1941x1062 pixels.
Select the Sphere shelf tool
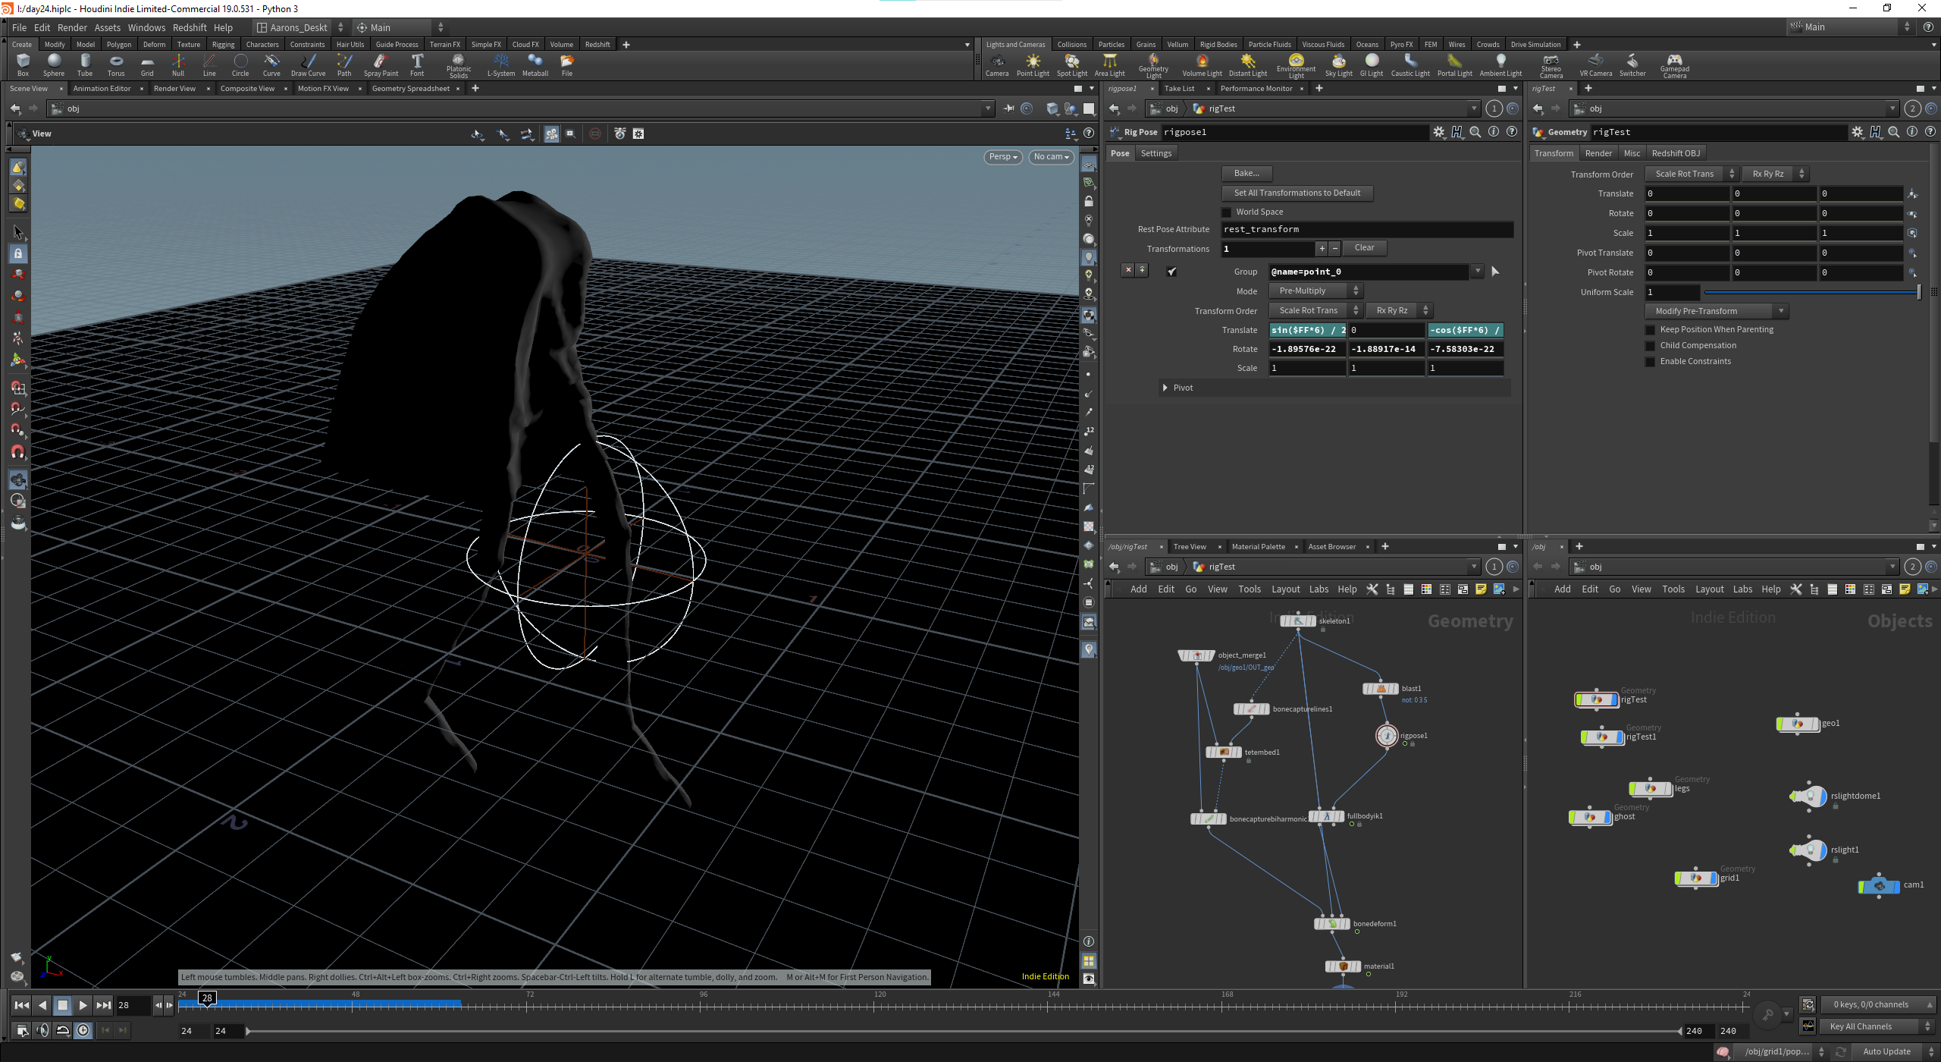pyautogui.click(x=54, y=65)
